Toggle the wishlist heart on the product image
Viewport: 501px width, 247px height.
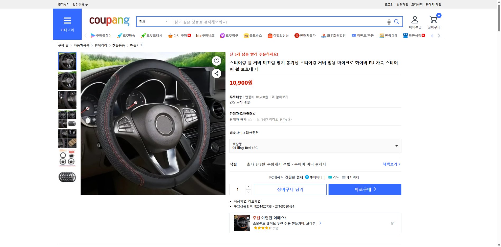click(216, 61)
